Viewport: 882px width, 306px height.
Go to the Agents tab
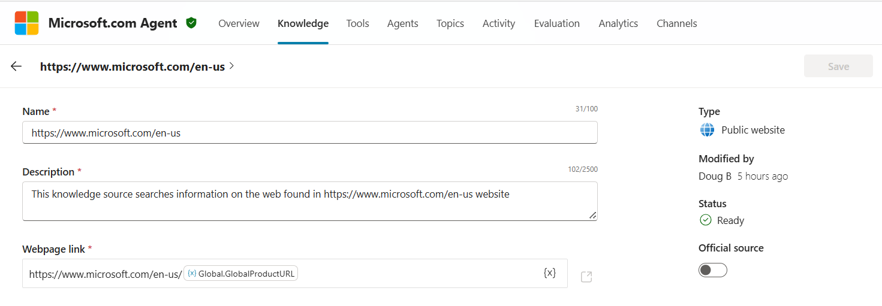[402, 23]
